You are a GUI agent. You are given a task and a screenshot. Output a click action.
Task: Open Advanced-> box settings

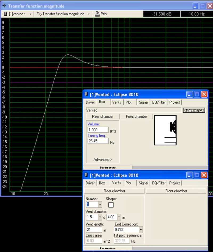pyautogui.click(x=103, y=160)
